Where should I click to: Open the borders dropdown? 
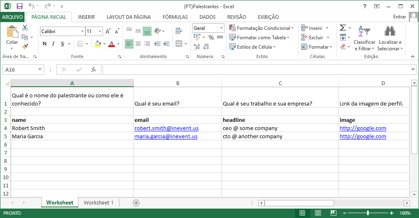click(x=87, y=44)
